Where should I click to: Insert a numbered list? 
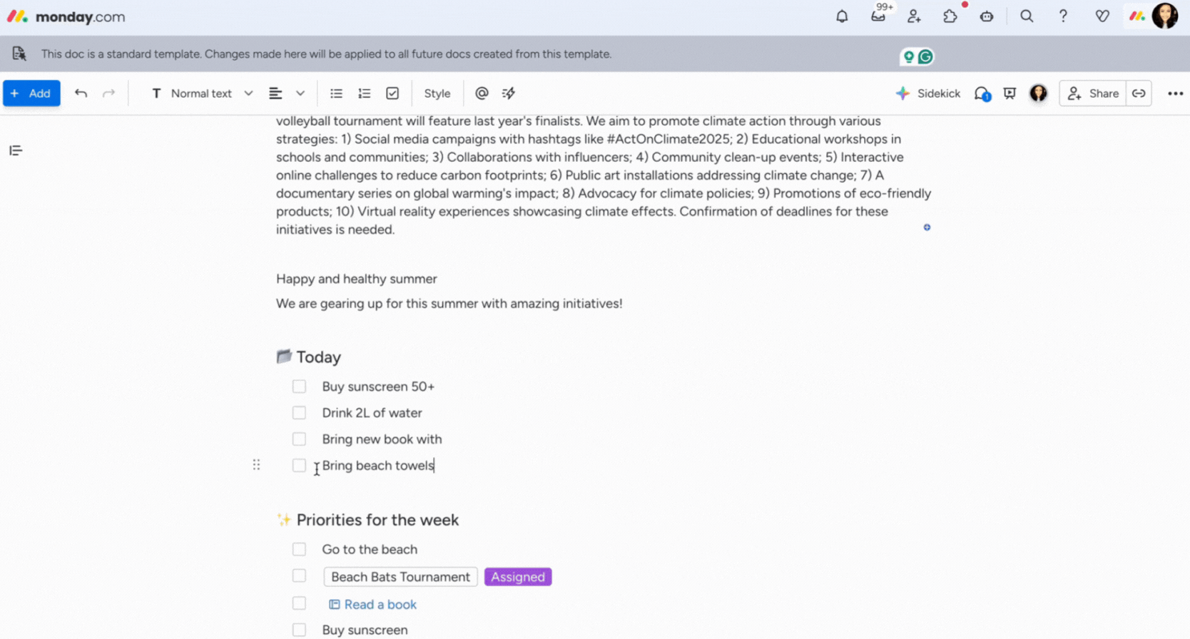[x=365, y=93]
